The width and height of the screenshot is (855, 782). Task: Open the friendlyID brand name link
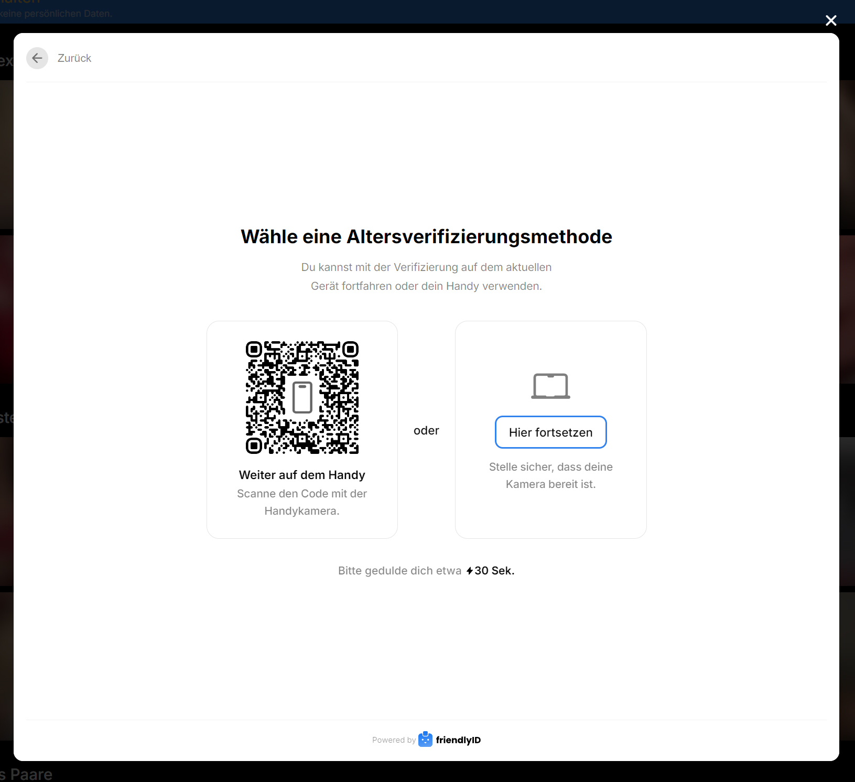click(458, 740)
